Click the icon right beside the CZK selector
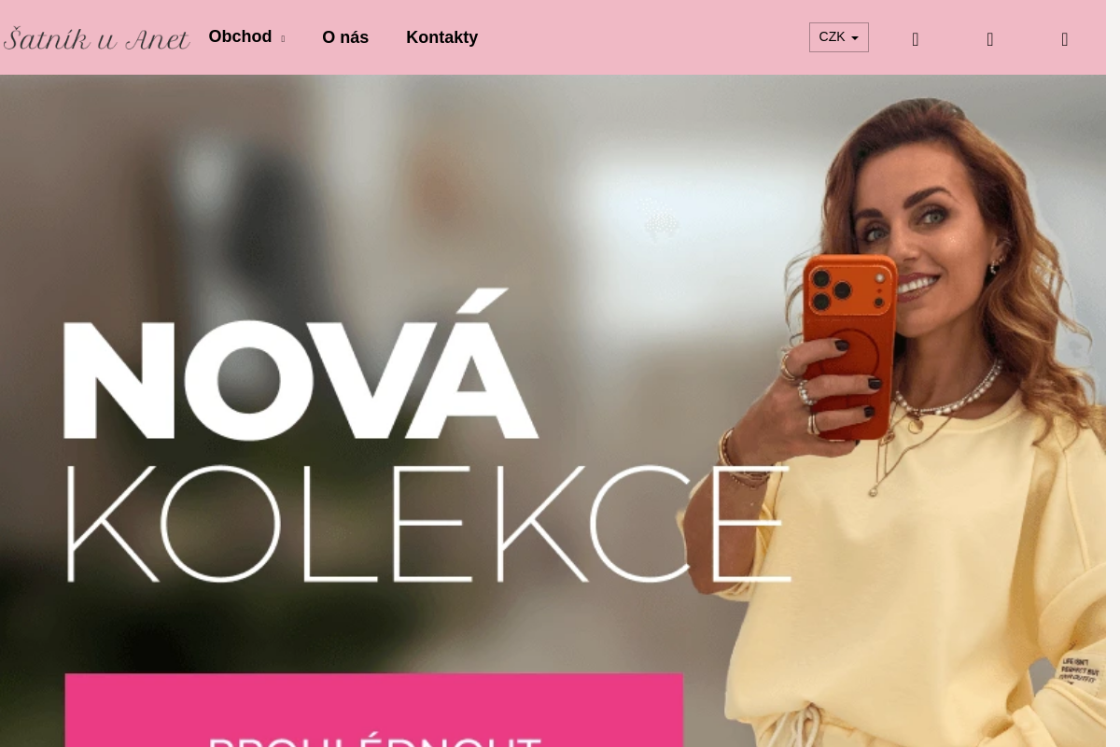 (x=916, y=39)
